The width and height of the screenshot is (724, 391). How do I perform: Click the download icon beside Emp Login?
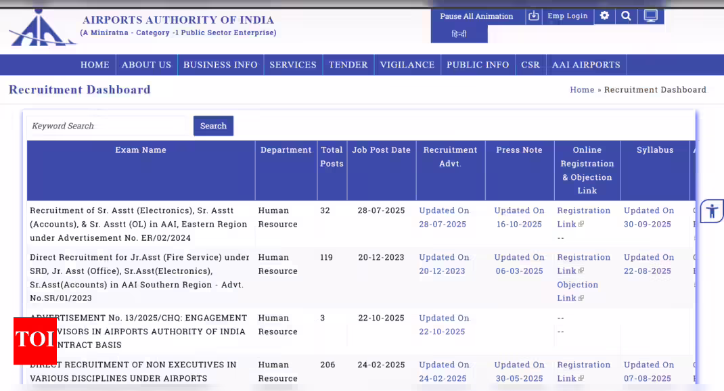tap(534, 16)
